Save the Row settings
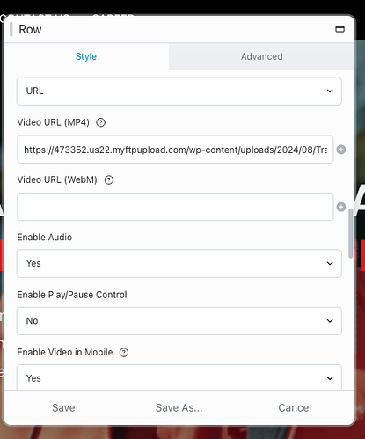 [x=63, y=407]
